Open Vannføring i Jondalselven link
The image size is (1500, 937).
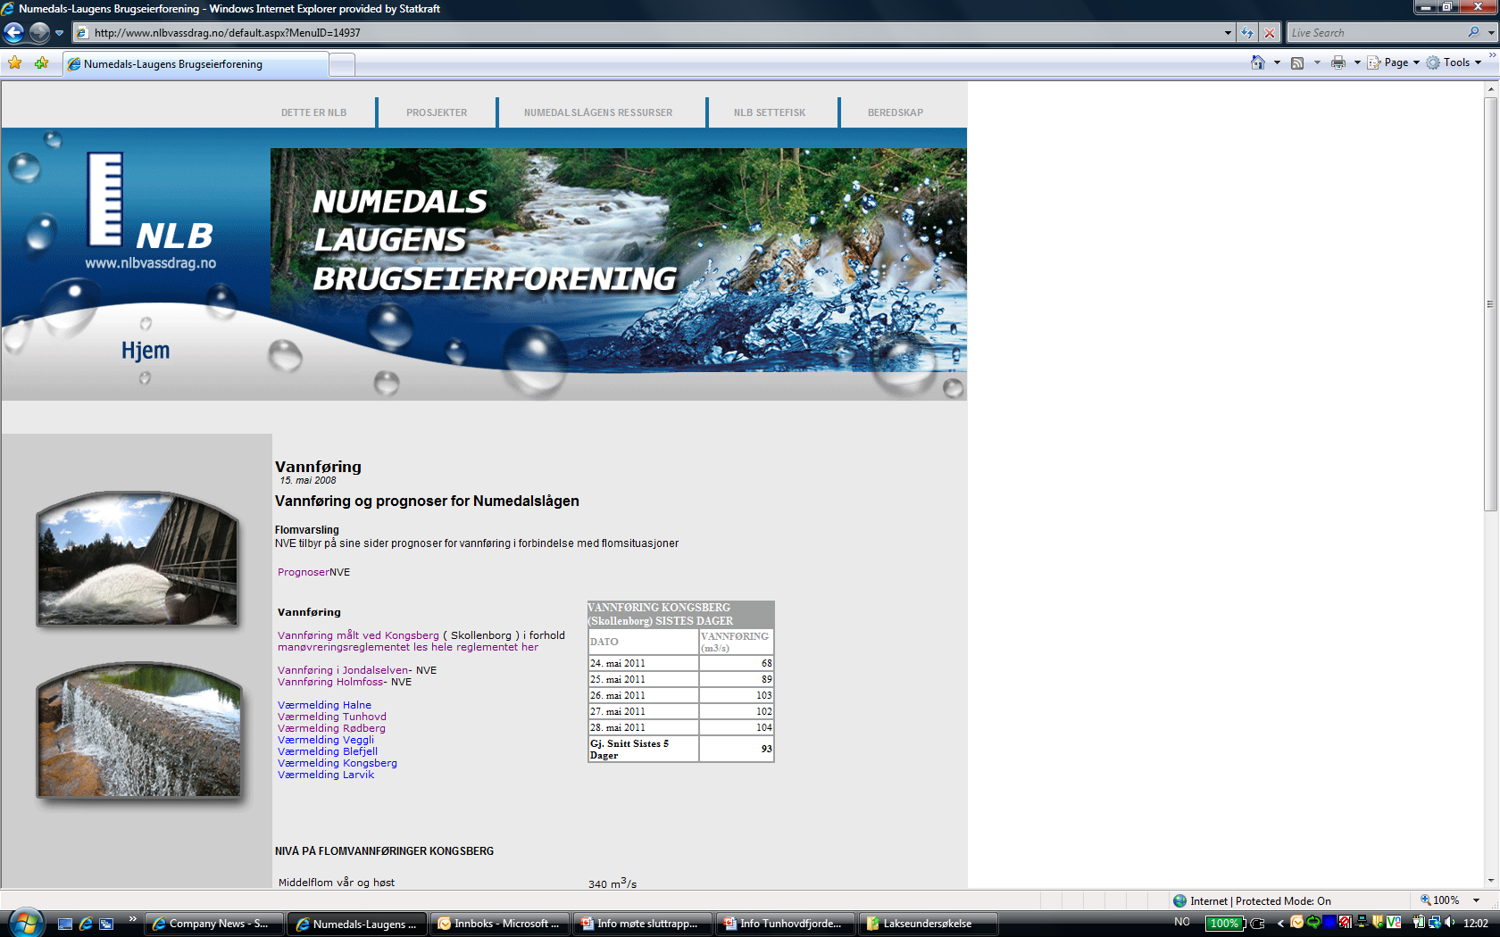[x=343, y=670]
